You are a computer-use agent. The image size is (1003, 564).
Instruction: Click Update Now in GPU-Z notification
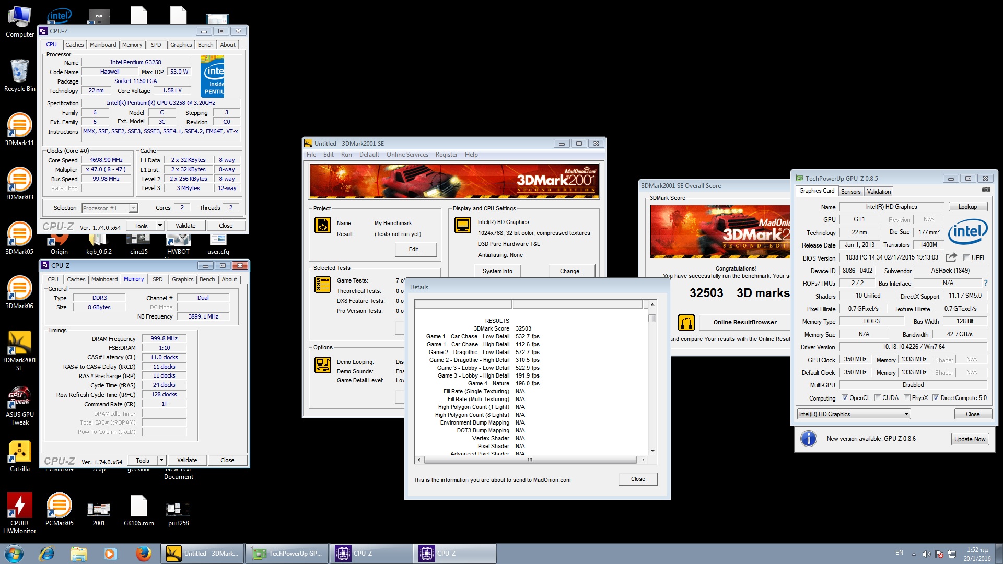970,439
